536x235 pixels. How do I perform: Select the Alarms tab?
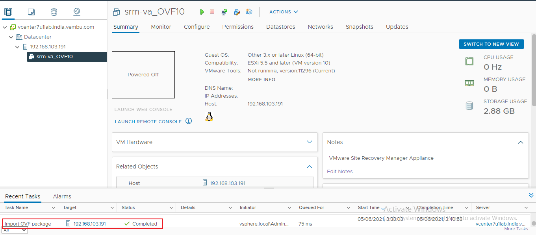coord(62,196)
